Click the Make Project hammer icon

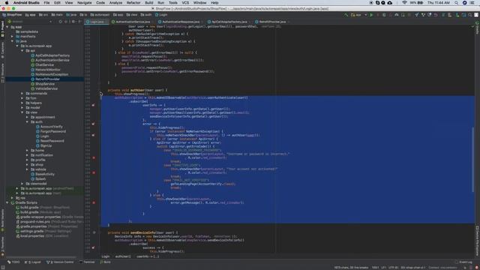pos(346,15)
